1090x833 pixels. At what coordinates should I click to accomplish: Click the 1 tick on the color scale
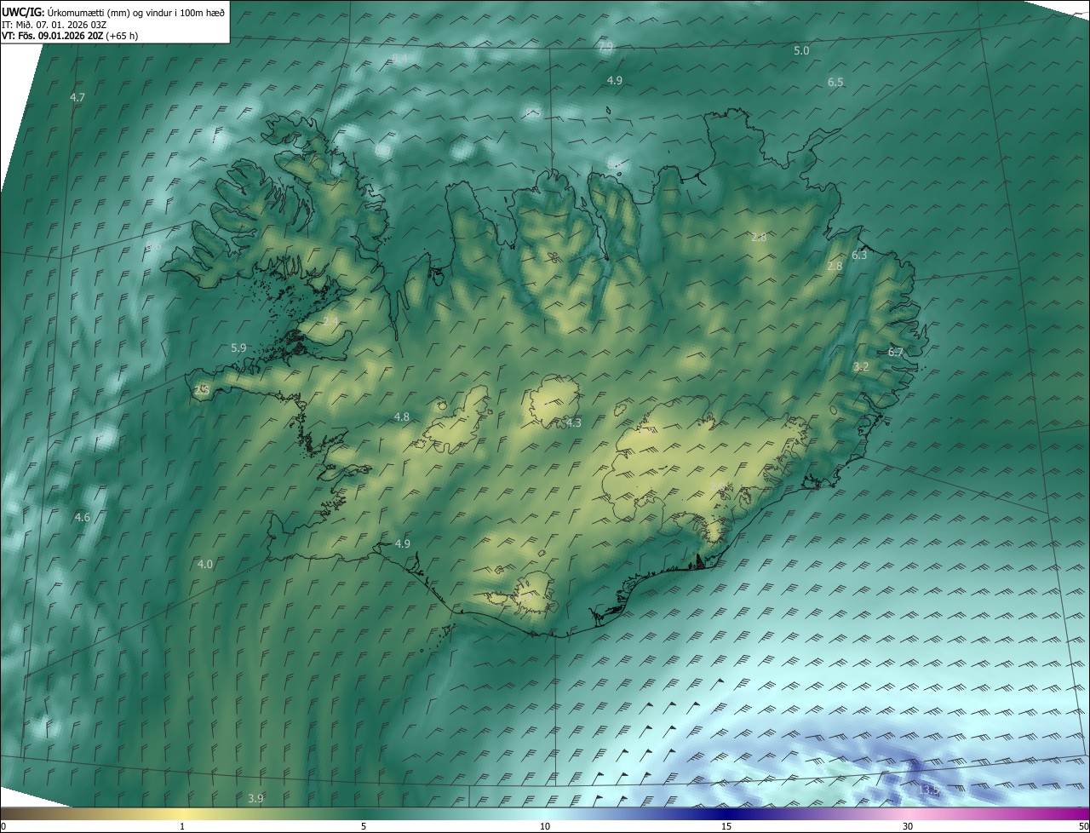pos(182,826)
